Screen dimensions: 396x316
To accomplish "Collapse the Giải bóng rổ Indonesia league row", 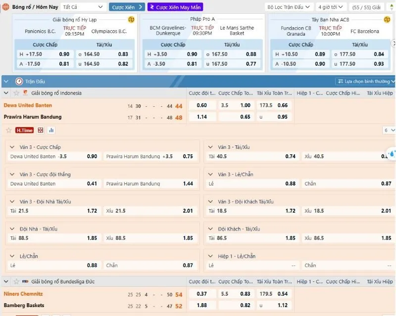I will pyautogui.click(x=6, y=93).
